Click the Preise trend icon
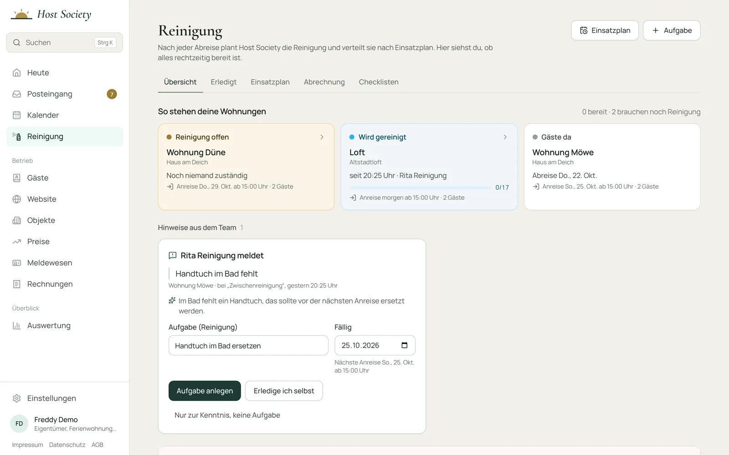Image resolution: width=729 pixels, height=455 pixels. (x=17, y=242)
